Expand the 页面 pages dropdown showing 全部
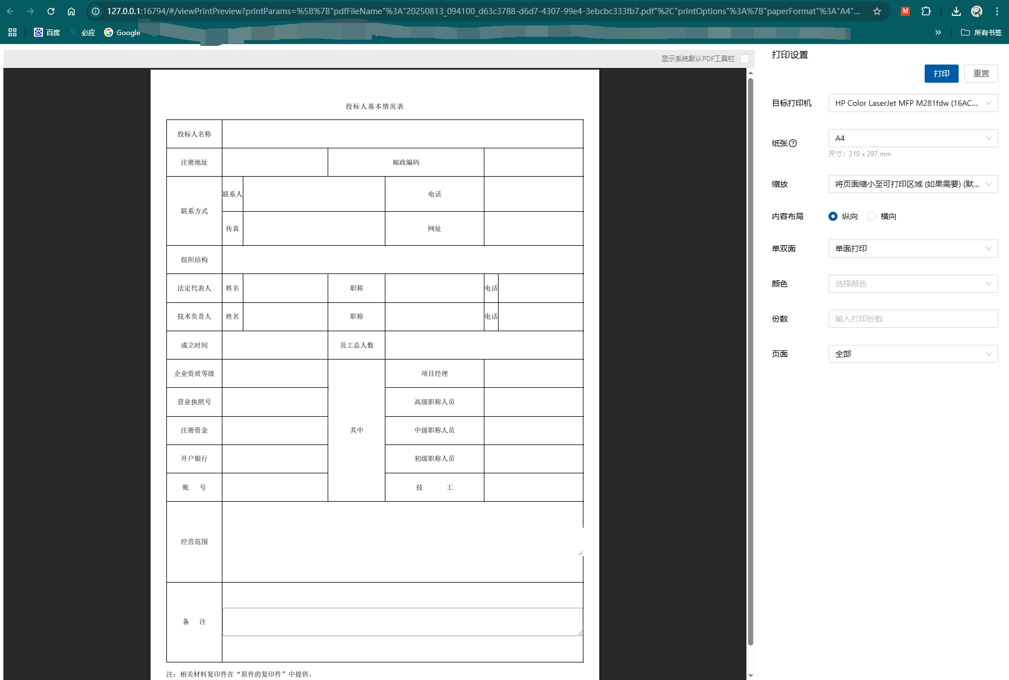 point(912,353)
